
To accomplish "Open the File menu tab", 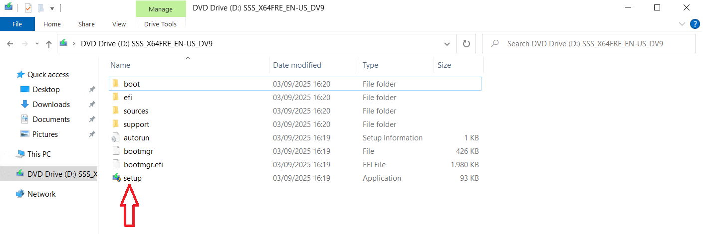I will point(17,24).
